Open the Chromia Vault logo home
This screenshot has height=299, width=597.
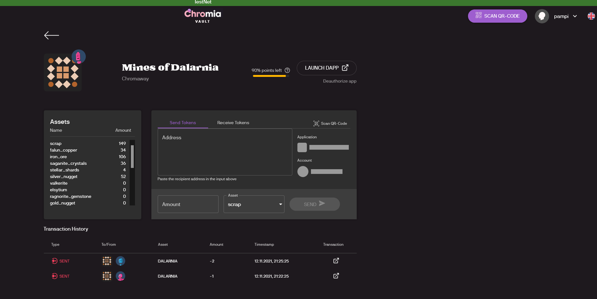click(x=203, y=16)
